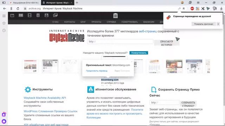Toggle the side panel icon beside the tabs
225x126 pixels.
pyautogui.click(x=4, y=2)
